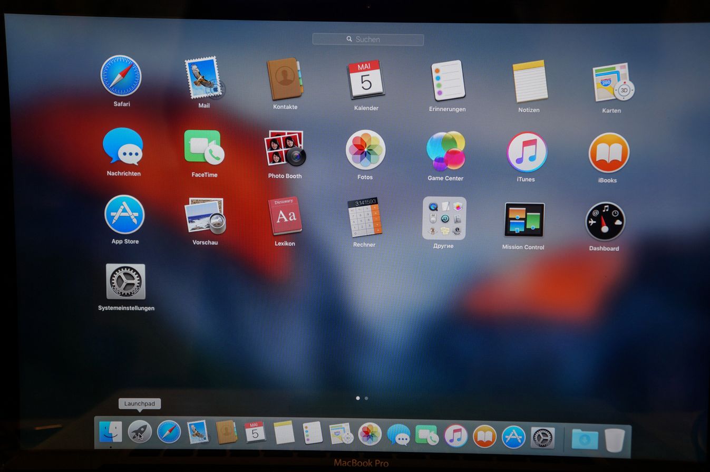710x472 pixels.
Task: Click the Suchen search field
Action: 368,40
